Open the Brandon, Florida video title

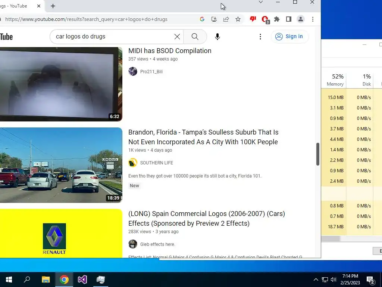tap(203, 137)
